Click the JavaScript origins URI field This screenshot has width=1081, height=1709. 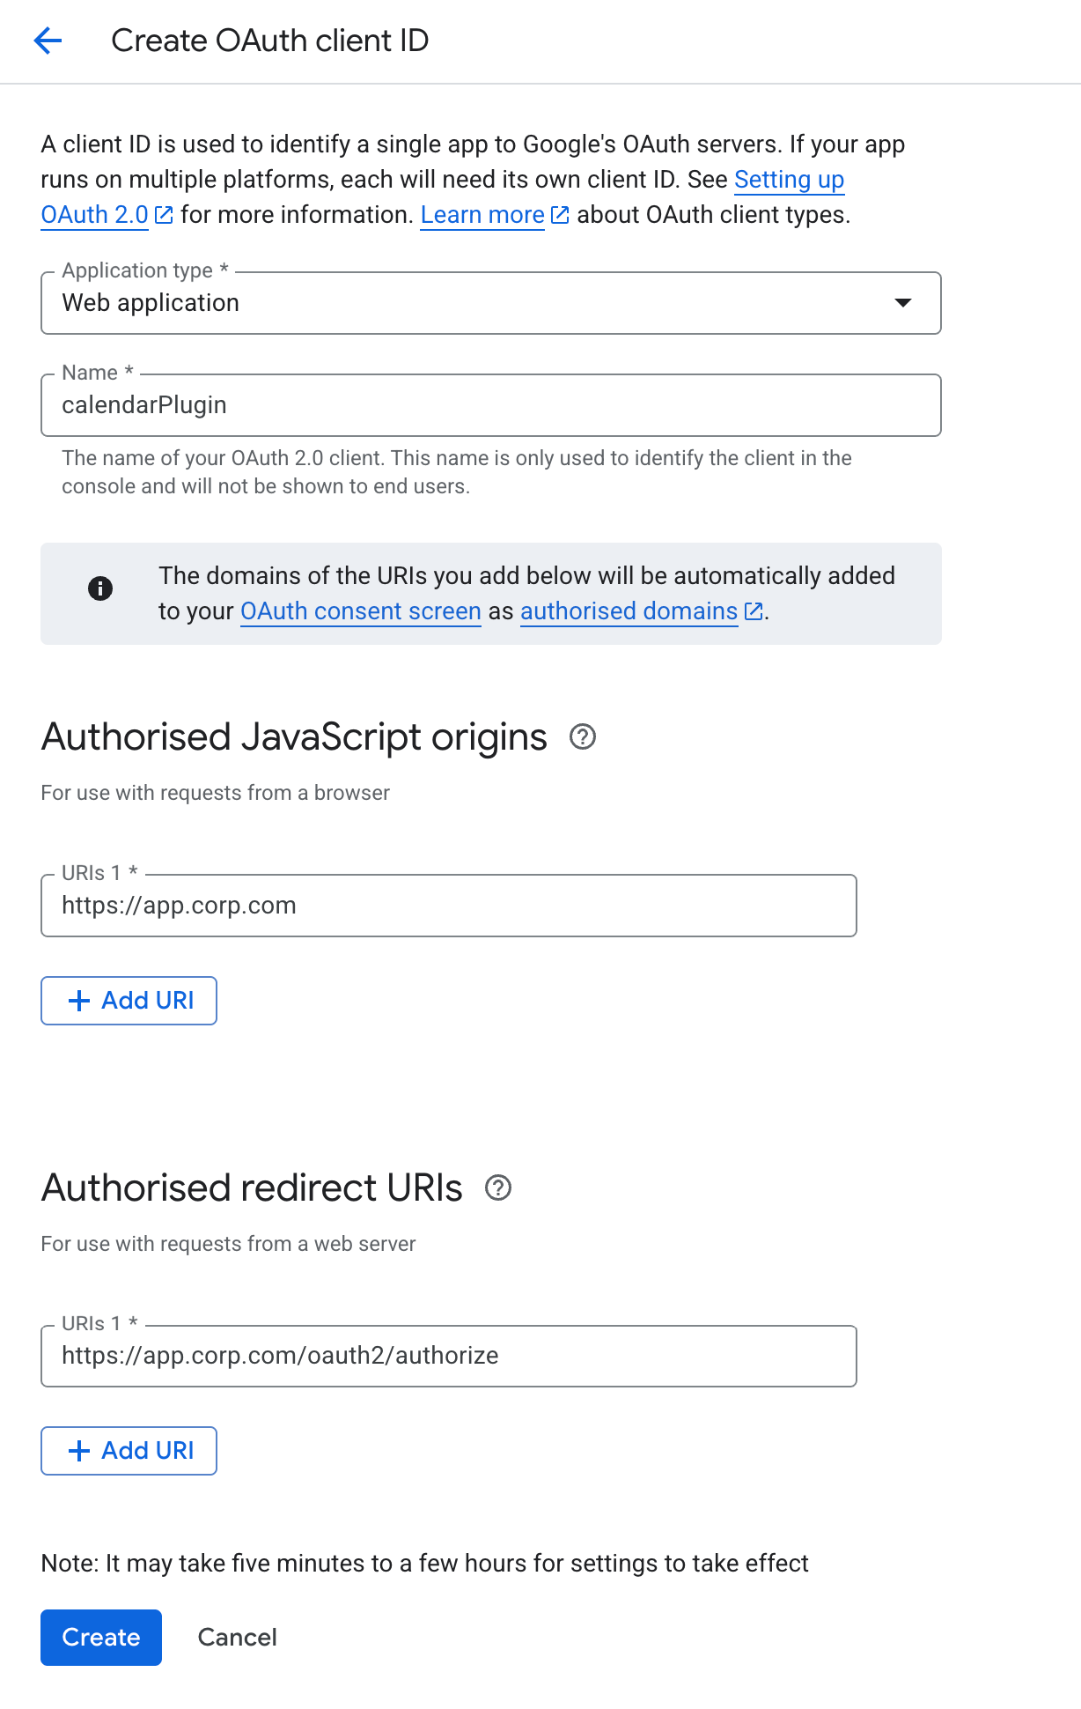point(448,906)
